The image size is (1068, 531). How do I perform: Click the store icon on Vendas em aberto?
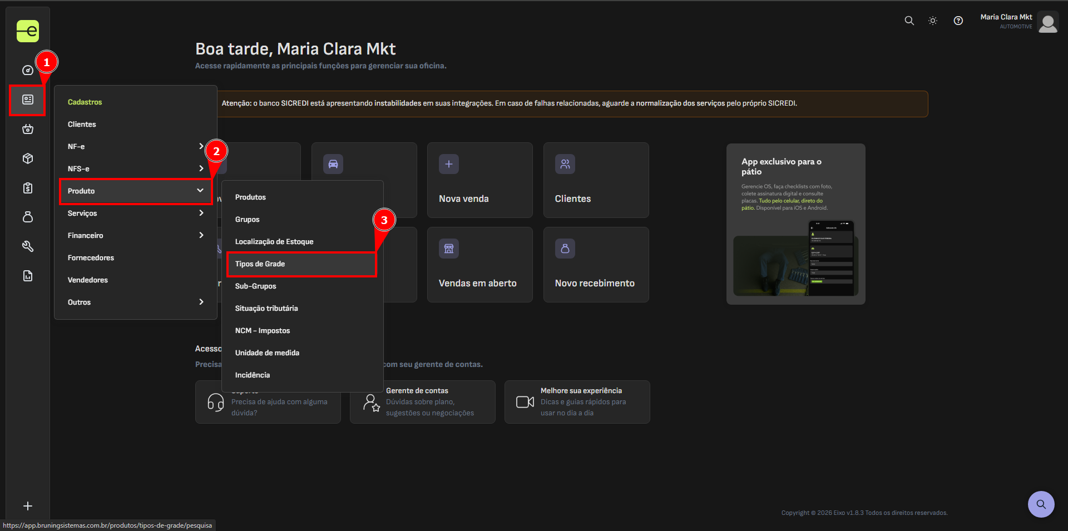pos(449,249)
